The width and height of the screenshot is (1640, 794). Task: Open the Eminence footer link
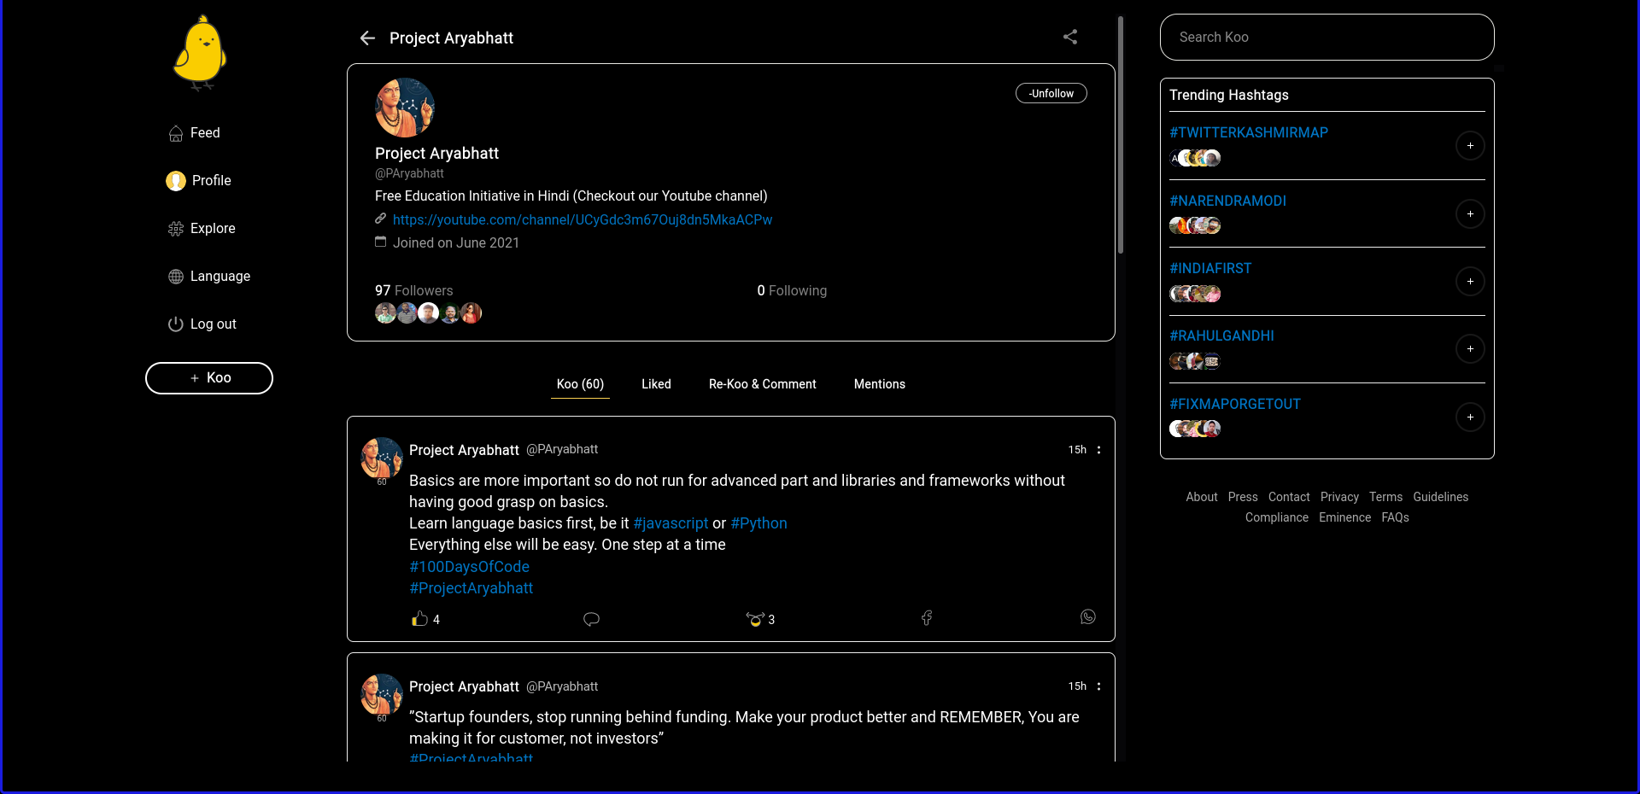tap(1344, 517)
